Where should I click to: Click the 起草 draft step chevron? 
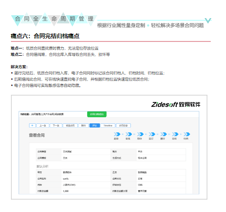(117, 134)
